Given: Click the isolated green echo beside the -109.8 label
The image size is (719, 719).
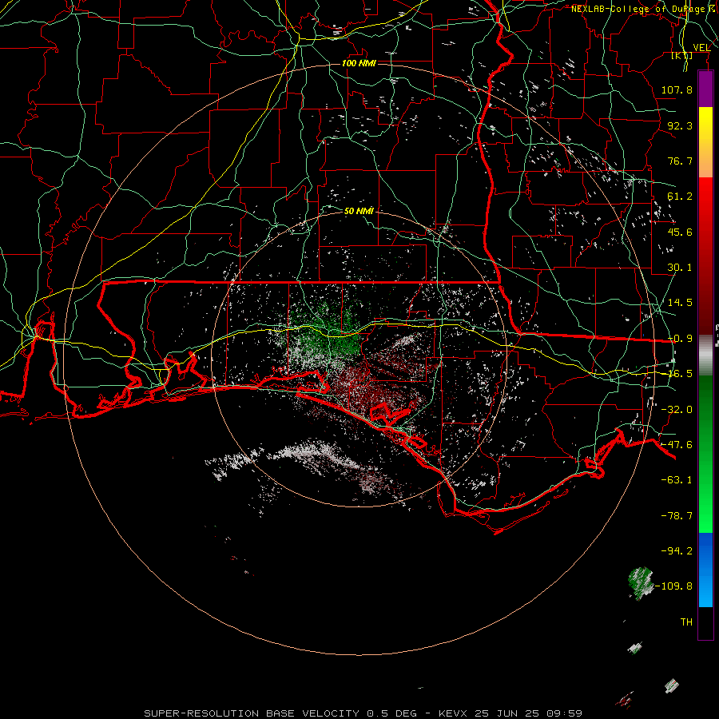Looking at the screenshot, I should tap(641, 583).
